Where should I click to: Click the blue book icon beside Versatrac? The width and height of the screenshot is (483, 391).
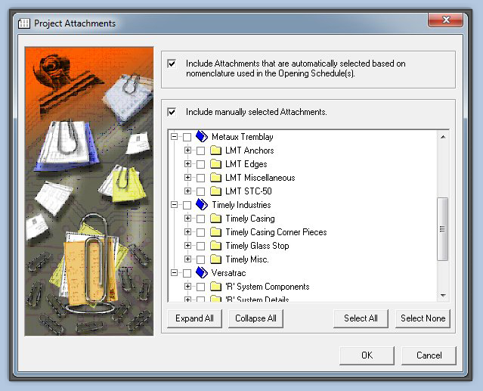[201, 273]
